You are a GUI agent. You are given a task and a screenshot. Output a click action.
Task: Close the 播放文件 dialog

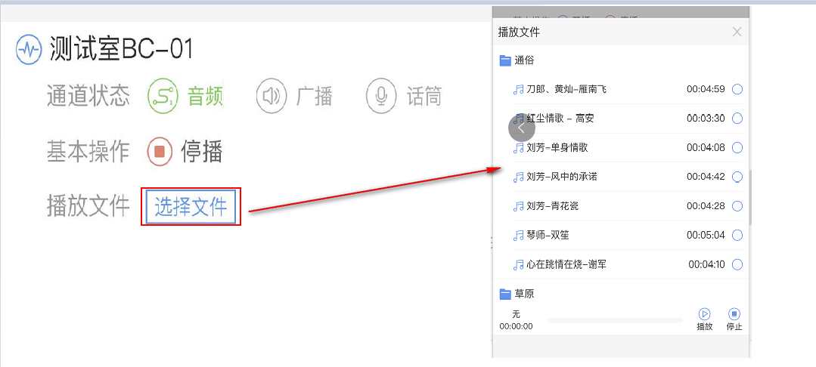point(737,32)
